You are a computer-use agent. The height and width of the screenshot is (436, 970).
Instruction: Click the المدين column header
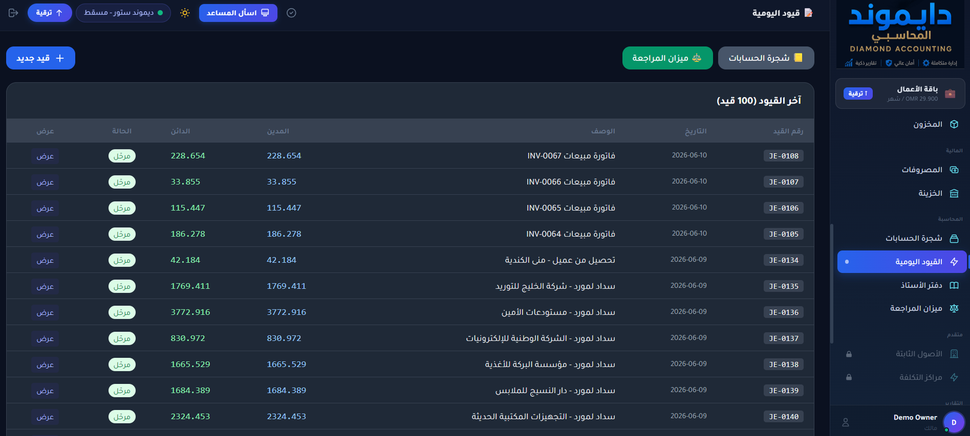pyautogui.click(x=278, y=131)
